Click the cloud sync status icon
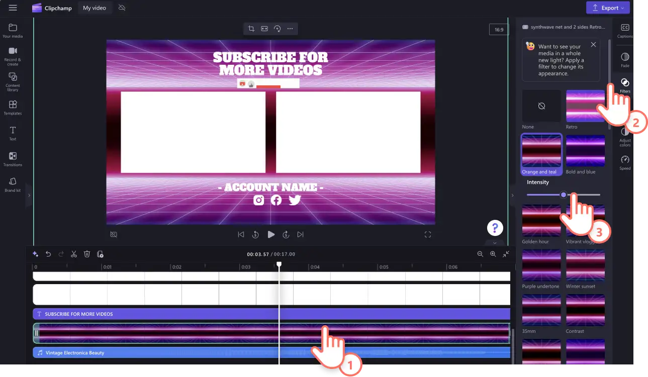This screenshot has width=648, height=377. [122, 8]
